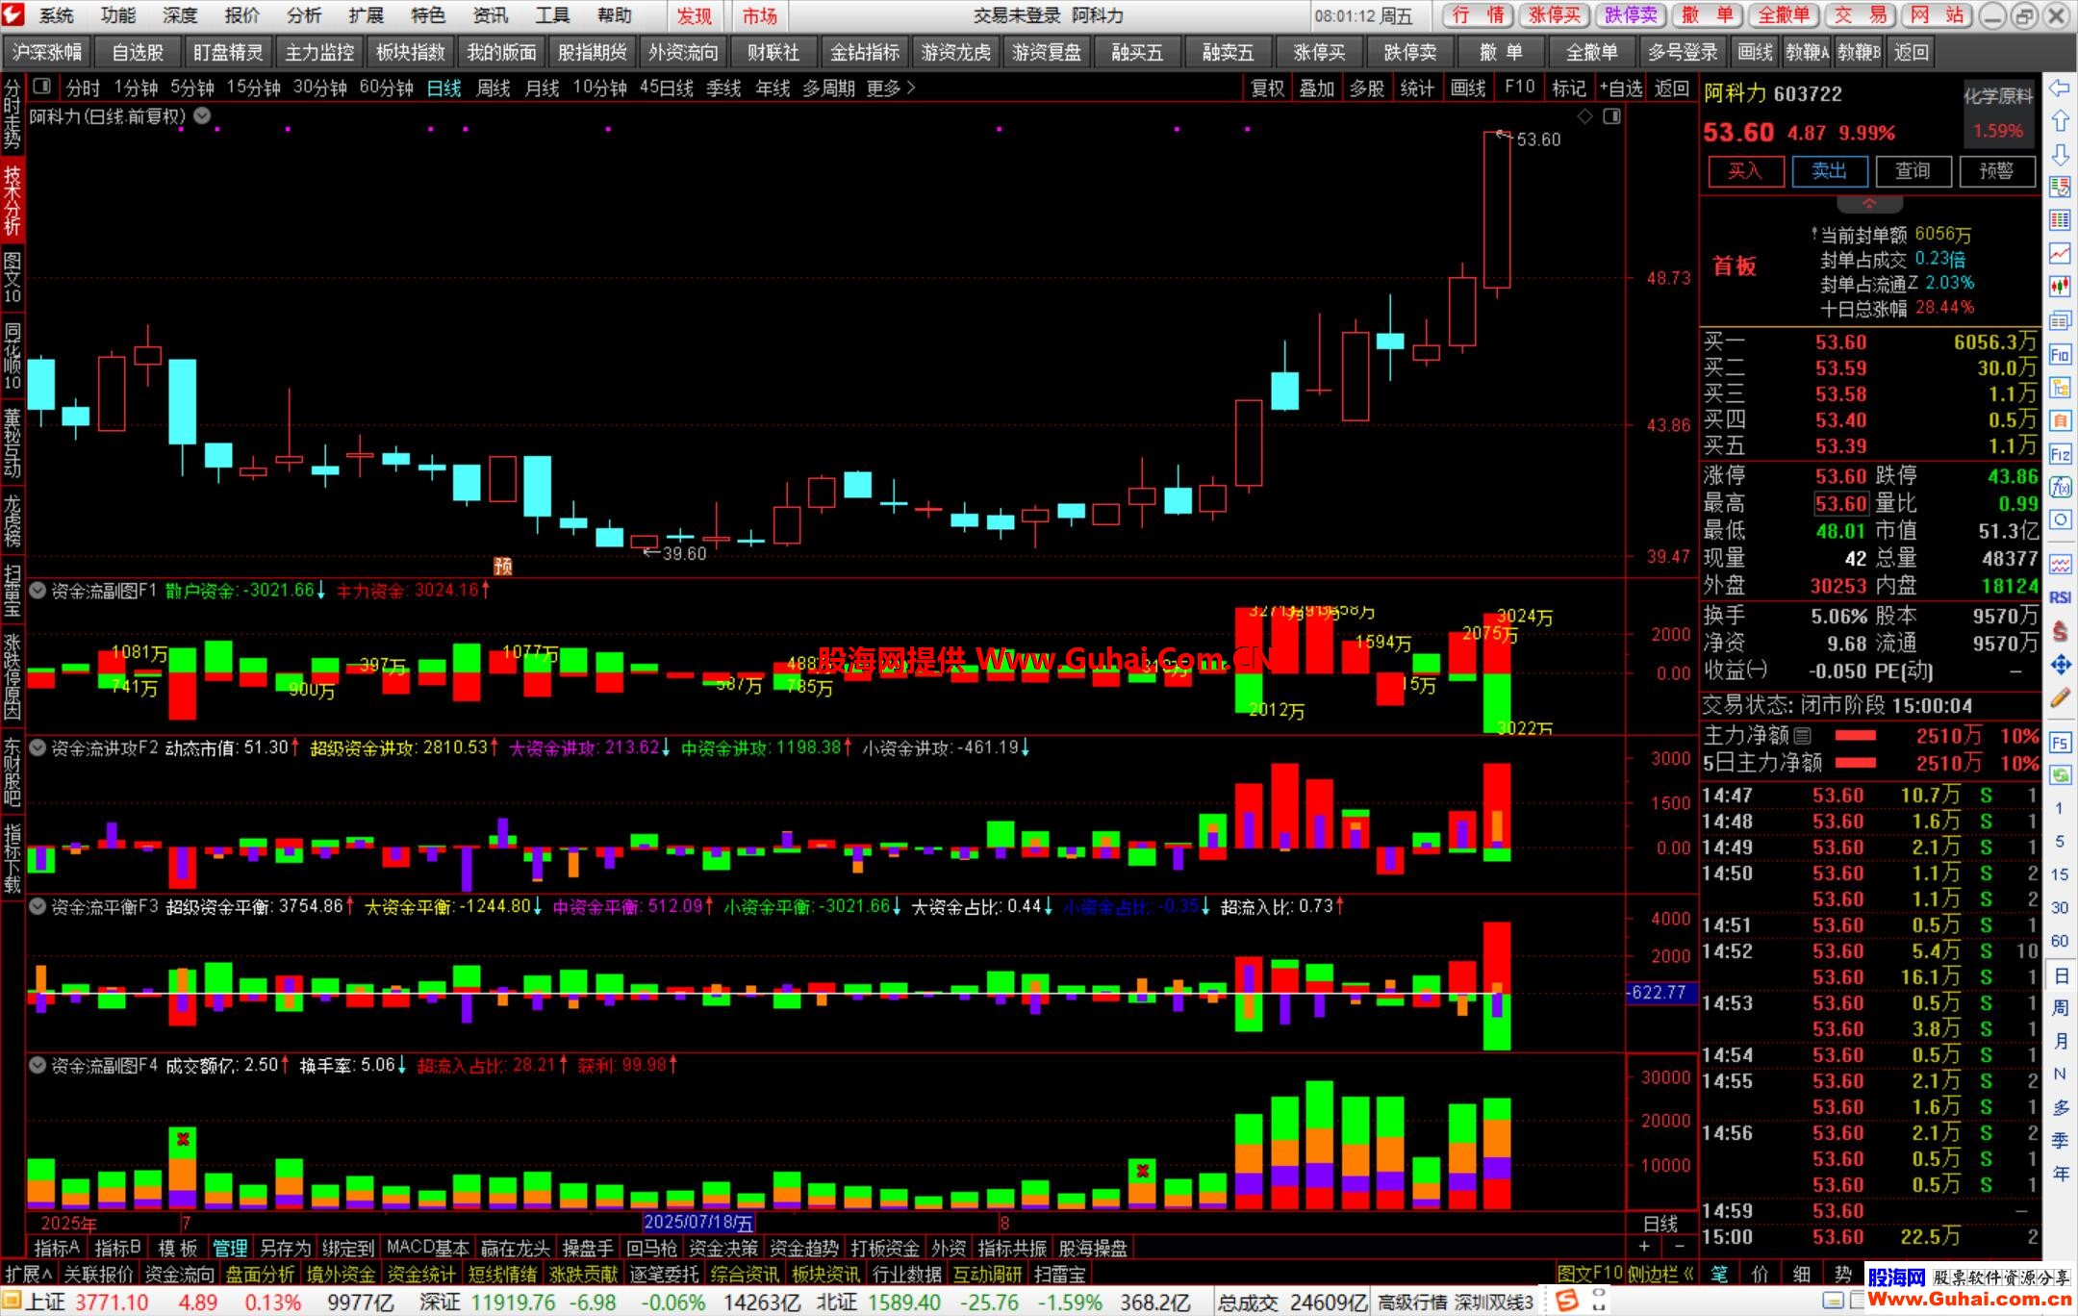Click the 主力净额 red bar indicator
This screenshot has width=2078, height=1316.
pos(1856,736)
